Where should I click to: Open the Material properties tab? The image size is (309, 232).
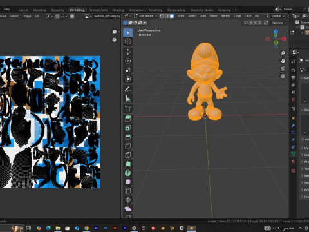pyautogui.click(x=294, y=161)
